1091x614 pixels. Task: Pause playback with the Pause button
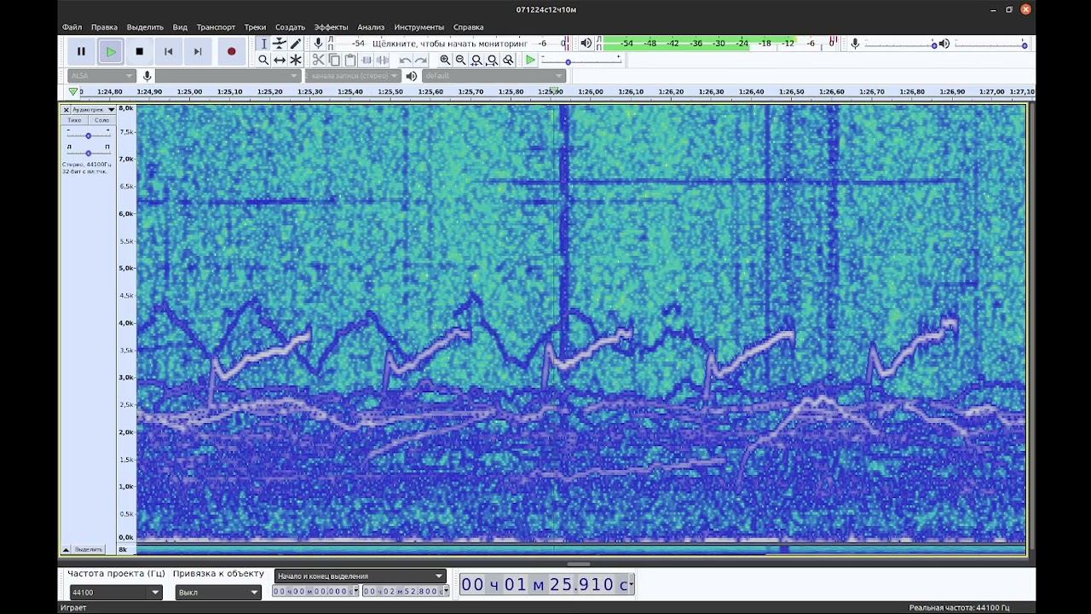point(82,51)
